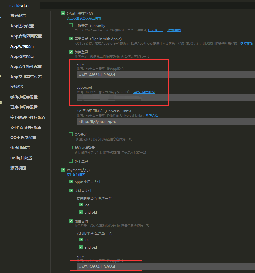Toggle 苹果登录 Sign in with Apple checkbox
255x273 pixels.
71,39
